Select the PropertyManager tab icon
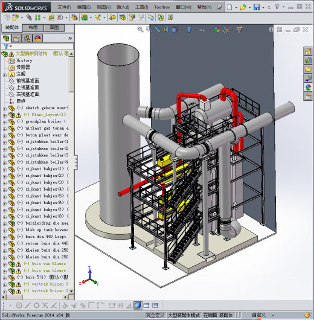Screen dimensions: 314x320 point(16,38)
